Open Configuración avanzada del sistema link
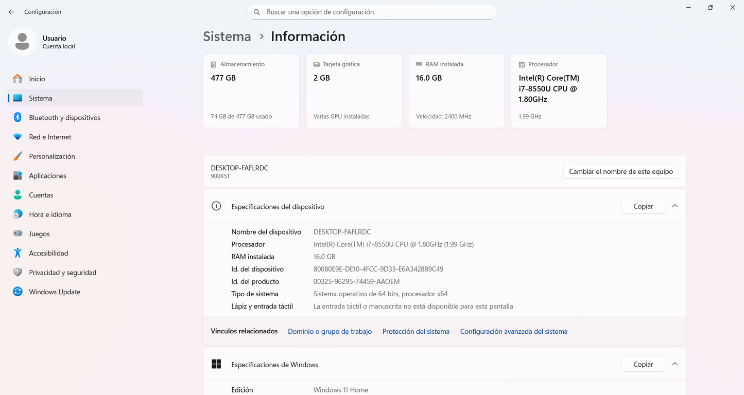Image resolution: width=744 pixels, height=395 pixels. tap(513, 332)
